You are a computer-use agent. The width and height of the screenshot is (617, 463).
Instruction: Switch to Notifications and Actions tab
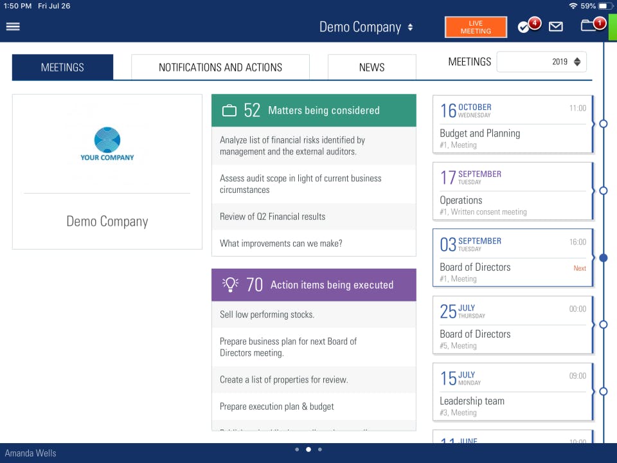pos(220,68)
